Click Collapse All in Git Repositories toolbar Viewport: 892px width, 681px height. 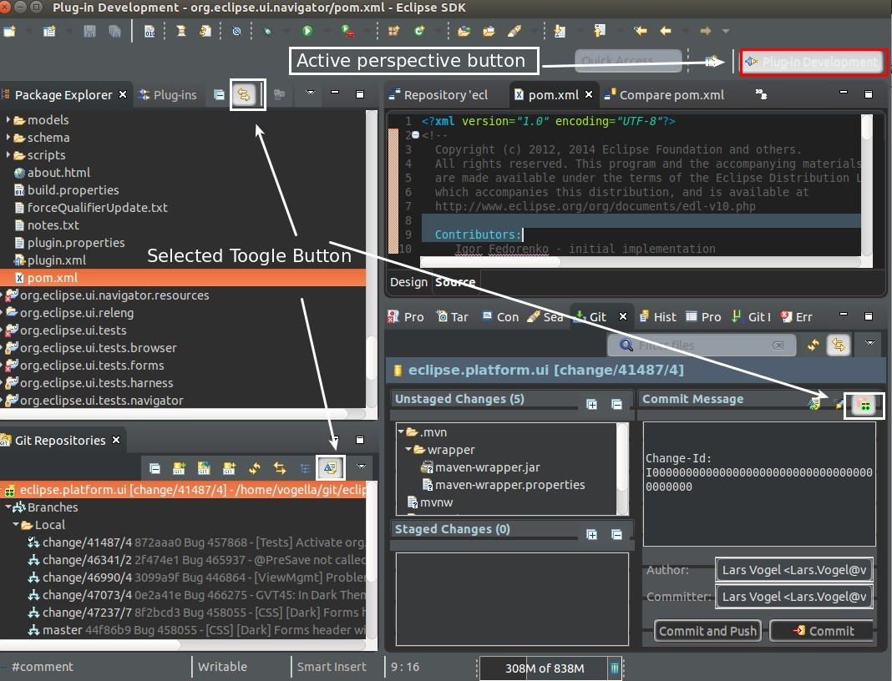coord(155,468)
